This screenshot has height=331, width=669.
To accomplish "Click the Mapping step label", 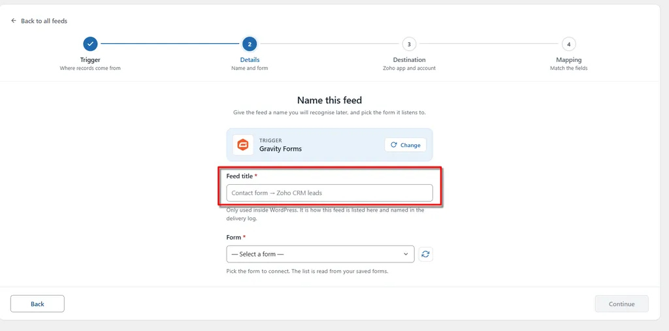I will click(569, 60).
